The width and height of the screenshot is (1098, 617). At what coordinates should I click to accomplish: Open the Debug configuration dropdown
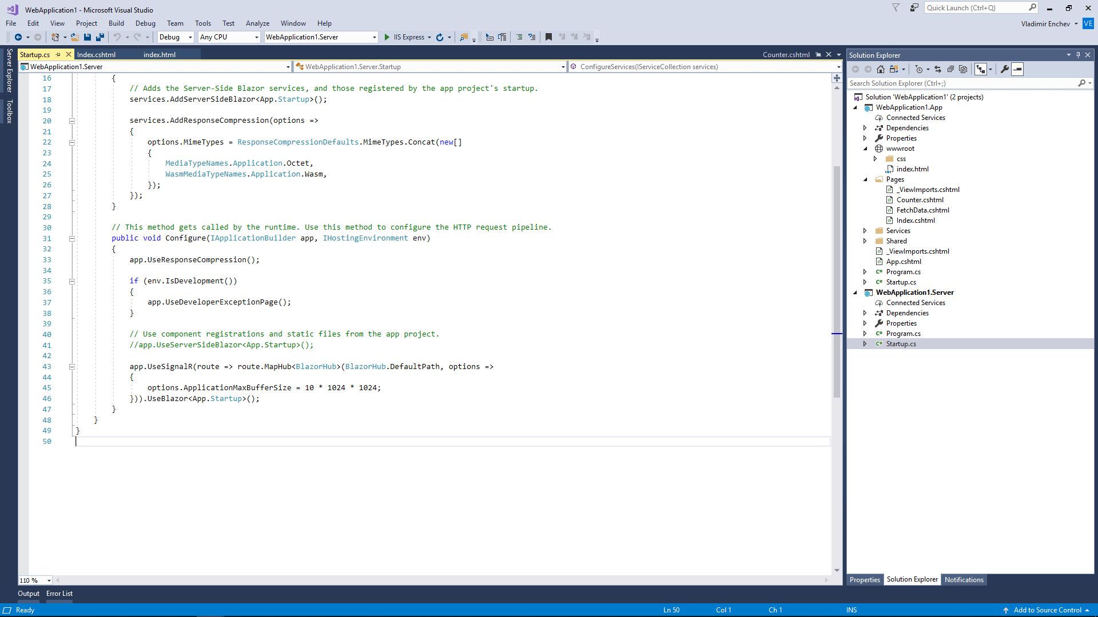(176, 37)
